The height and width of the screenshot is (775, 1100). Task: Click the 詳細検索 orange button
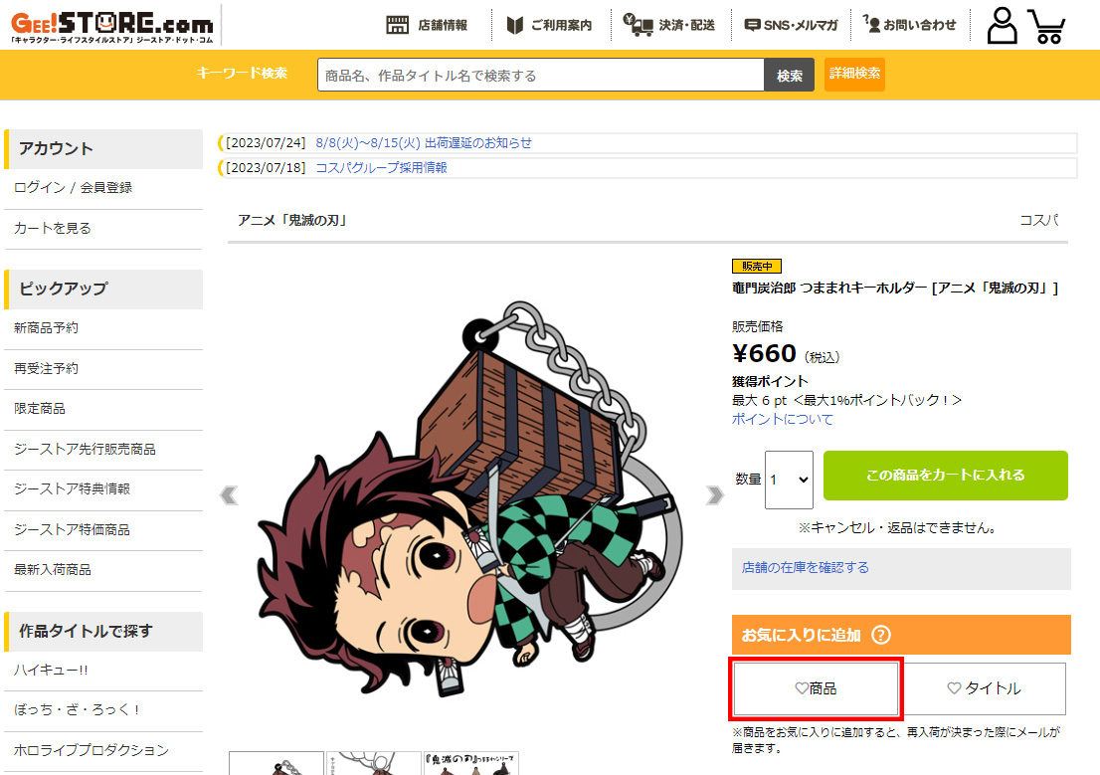[854, 74]
